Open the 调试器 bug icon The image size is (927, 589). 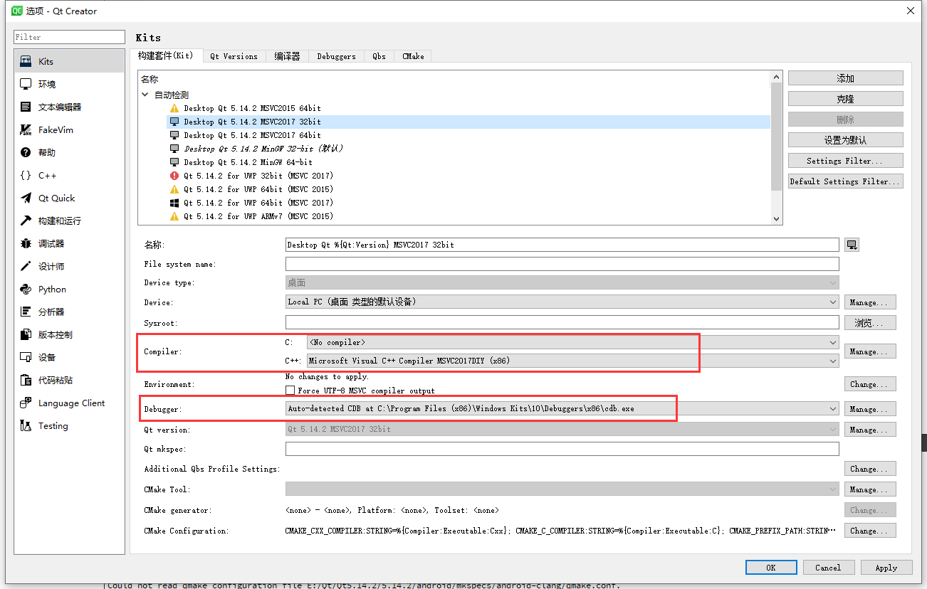[26, 243]
